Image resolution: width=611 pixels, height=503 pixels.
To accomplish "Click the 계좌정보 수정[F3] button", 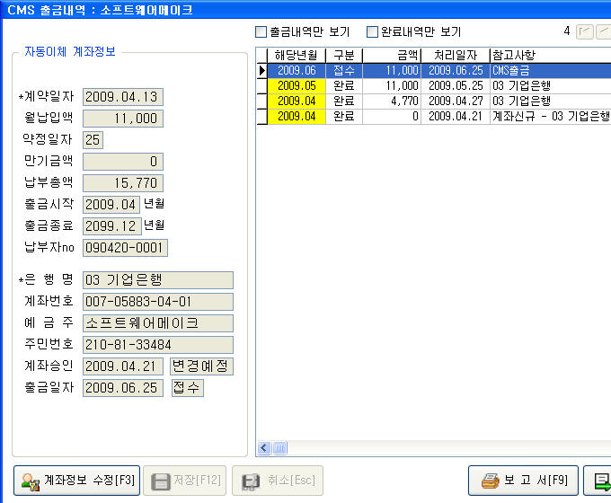I will pos(76,481).
